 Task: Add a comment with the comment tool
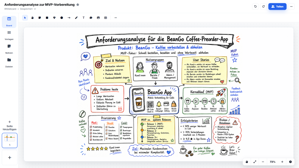point(91,18)
